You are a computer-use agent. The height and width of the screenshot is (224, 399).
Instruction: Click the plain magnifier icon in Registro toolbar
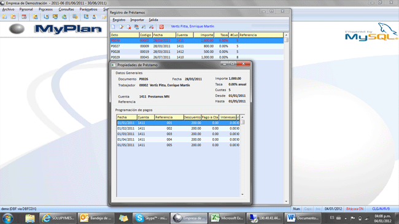coord(144,27)
